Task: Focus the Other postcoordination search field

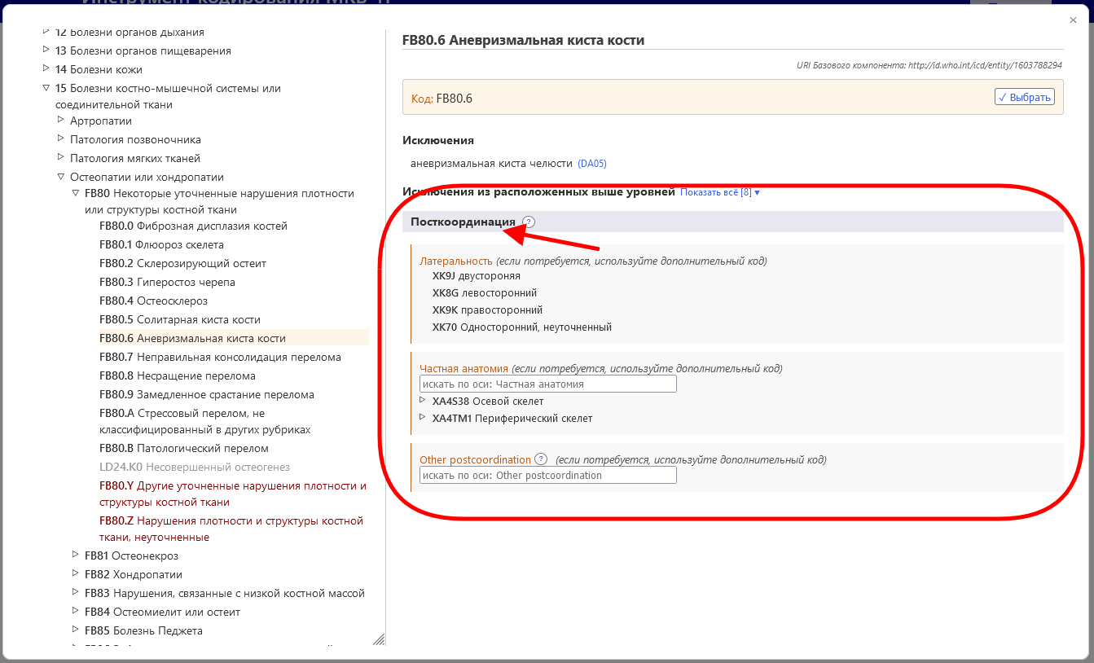Action: (x=548, y=475)
